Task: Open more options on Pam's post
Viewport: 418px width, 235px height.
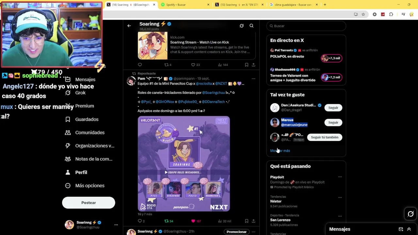Action: click(253, 79)
